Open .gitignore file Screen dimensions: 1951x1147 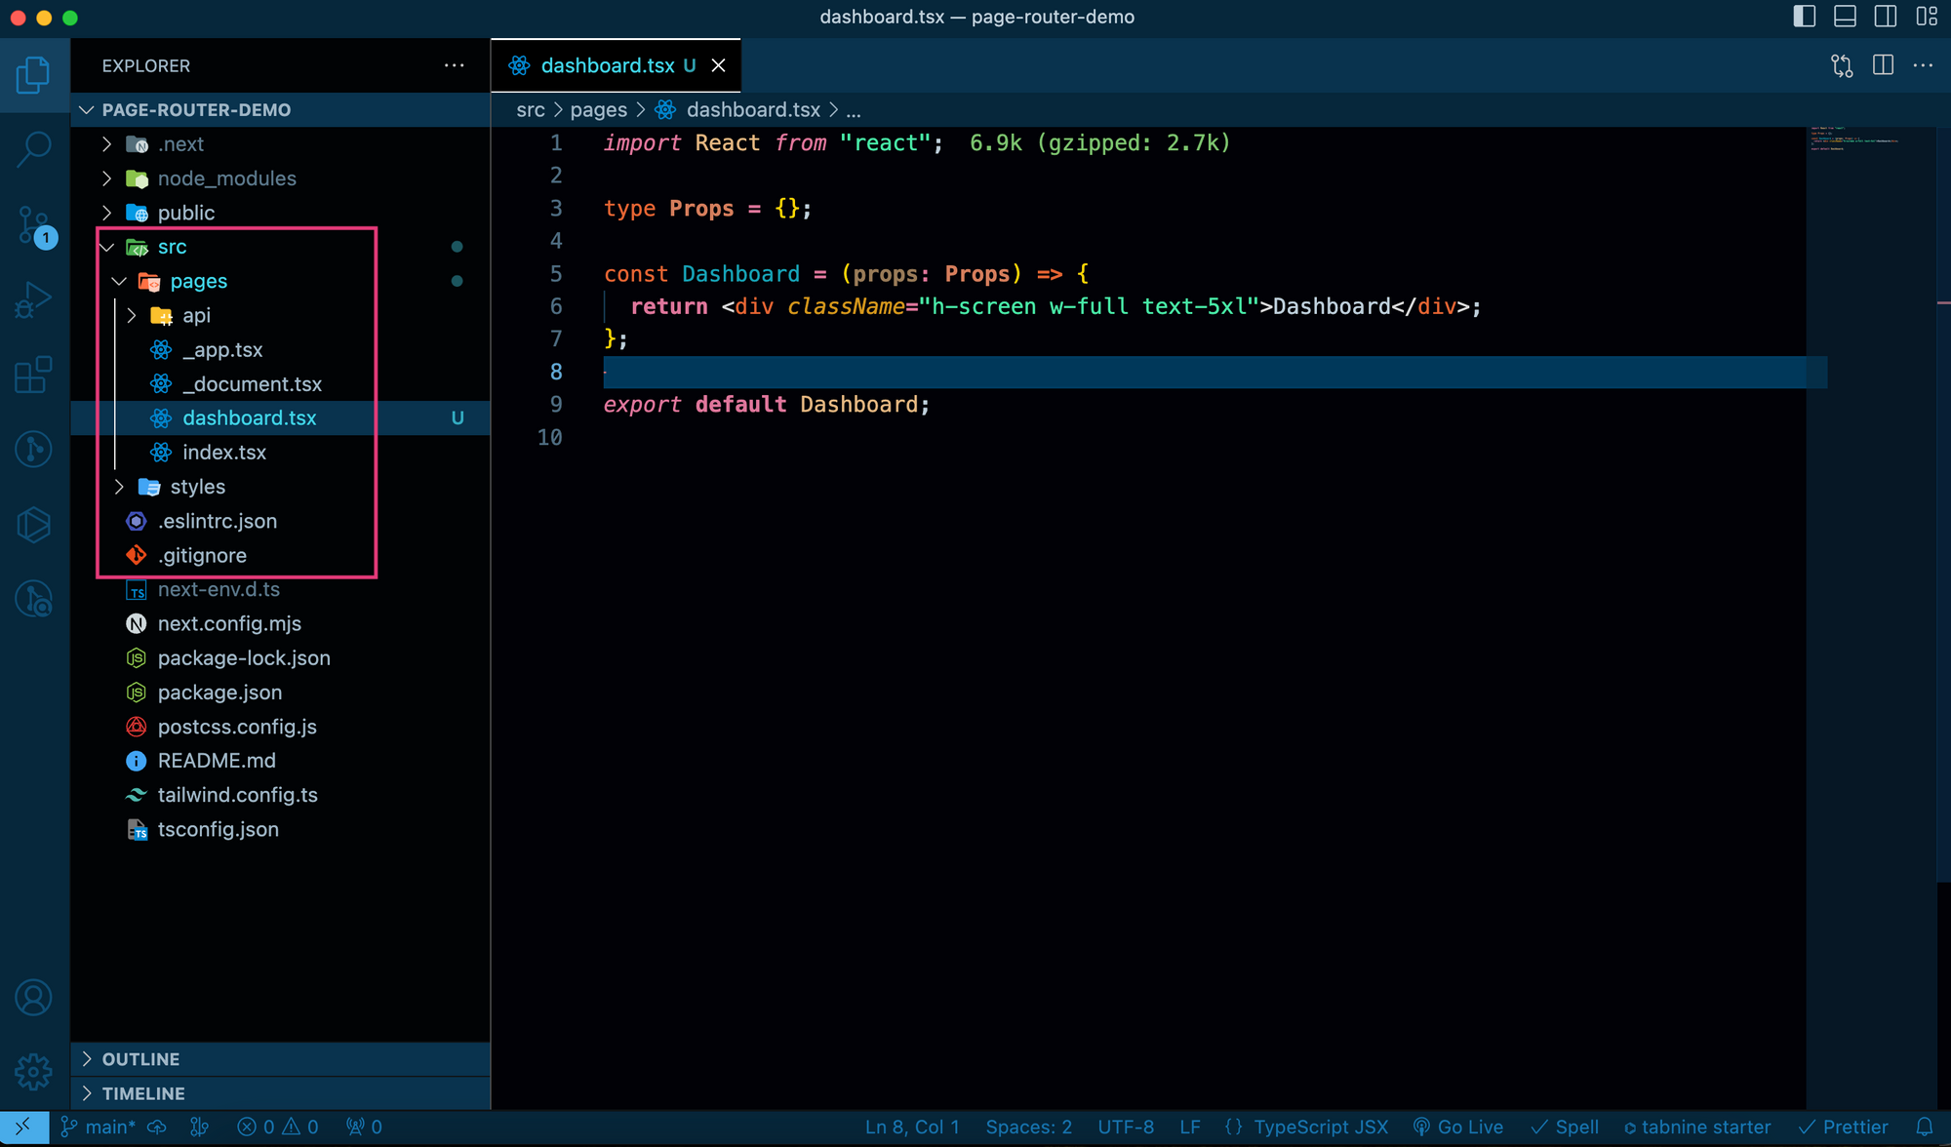(281, 555)
